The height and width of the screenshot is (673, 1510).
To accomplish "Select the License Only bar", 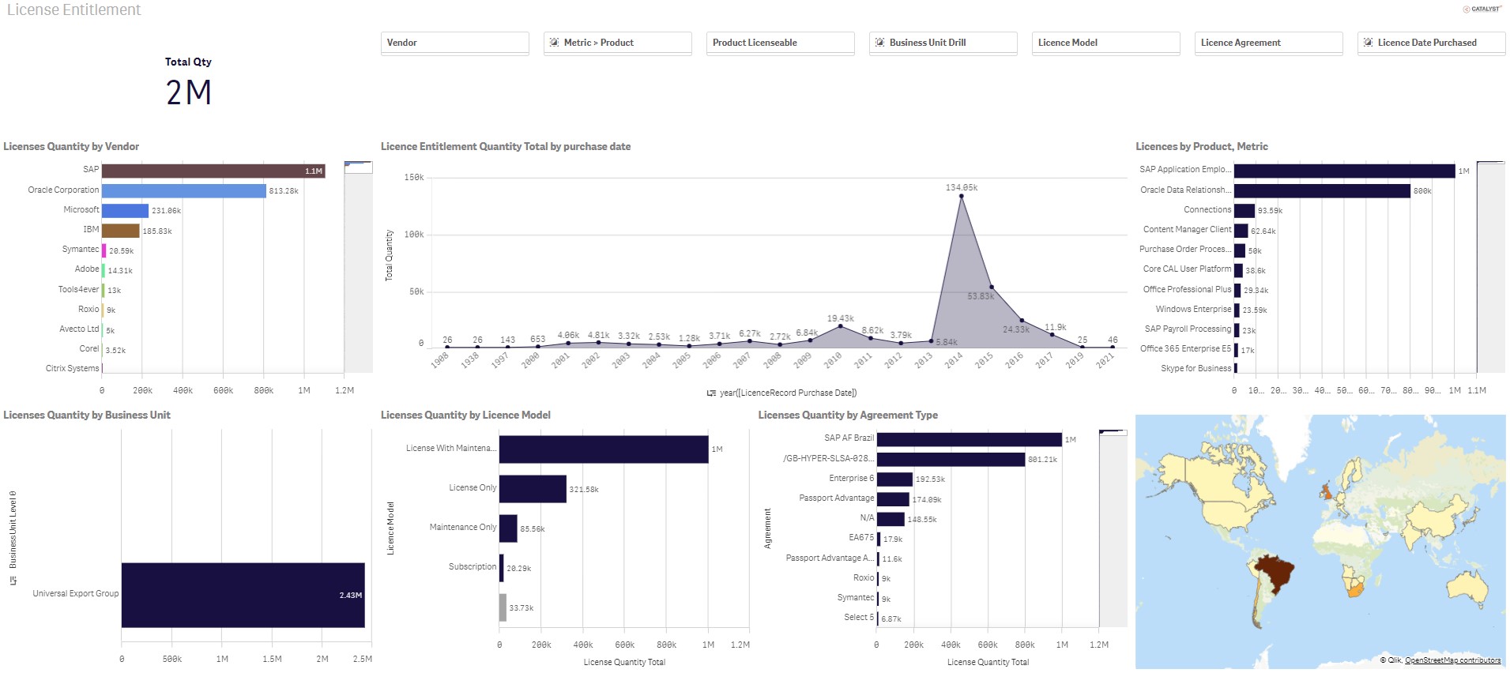I will pyautogui.click(x=533, y=489).
